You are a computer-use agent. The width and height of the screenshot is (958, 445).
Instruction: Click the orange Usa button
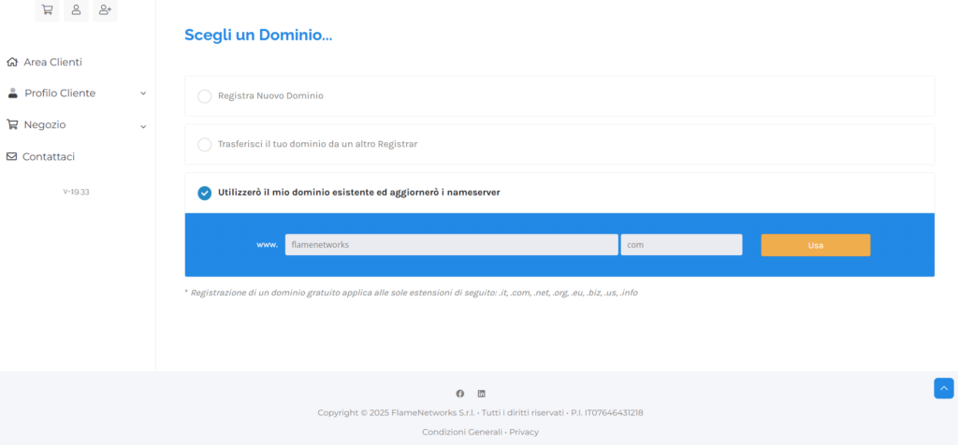pos(816,245)
